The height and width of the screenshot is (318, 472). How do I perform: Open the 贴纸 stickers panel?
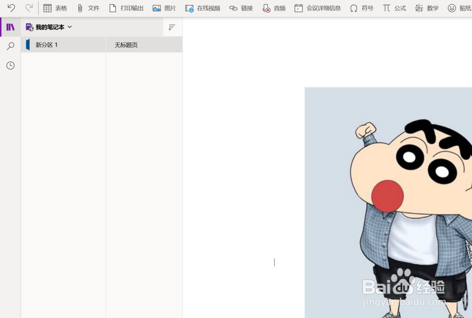(x=459, y=8)
